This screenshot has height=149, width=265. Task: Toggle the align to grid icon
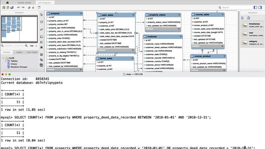[x=33, y=7]
